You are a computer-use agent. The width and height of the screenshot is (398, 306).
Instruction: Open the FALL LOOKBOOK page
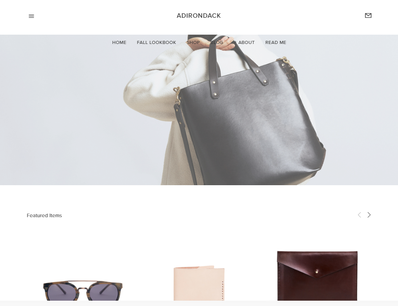coord(156,42)
